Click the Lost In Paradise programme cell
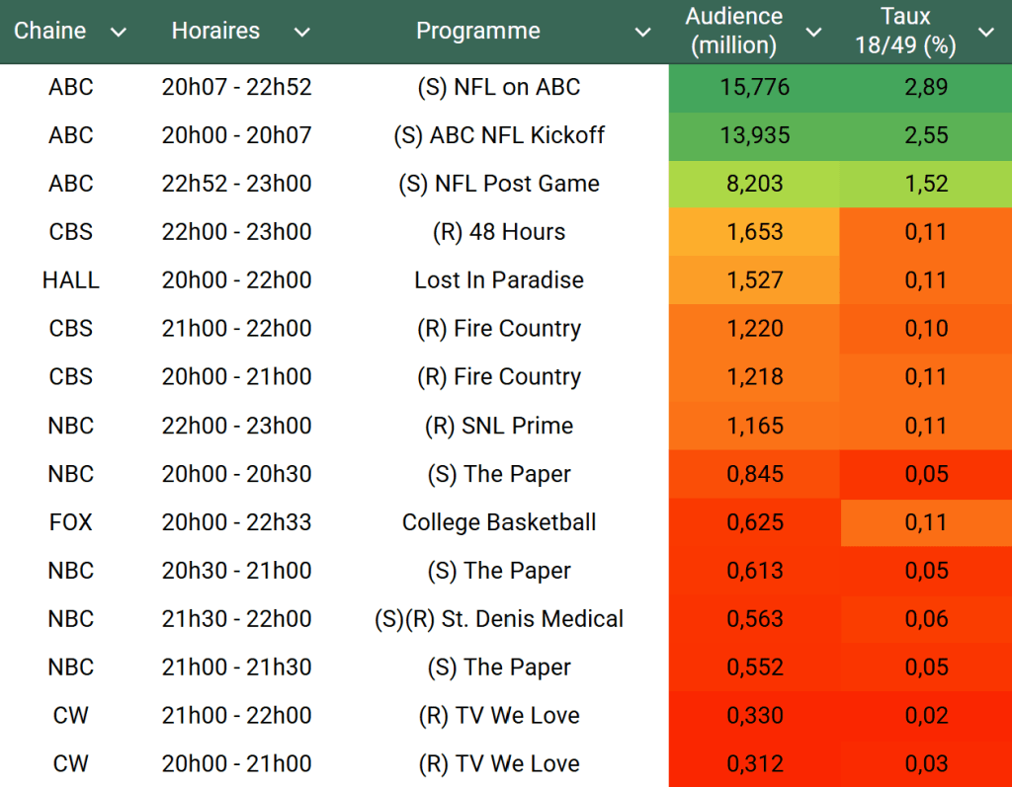This screenshot has width=1012, height=787. click(x=499, y=280)
